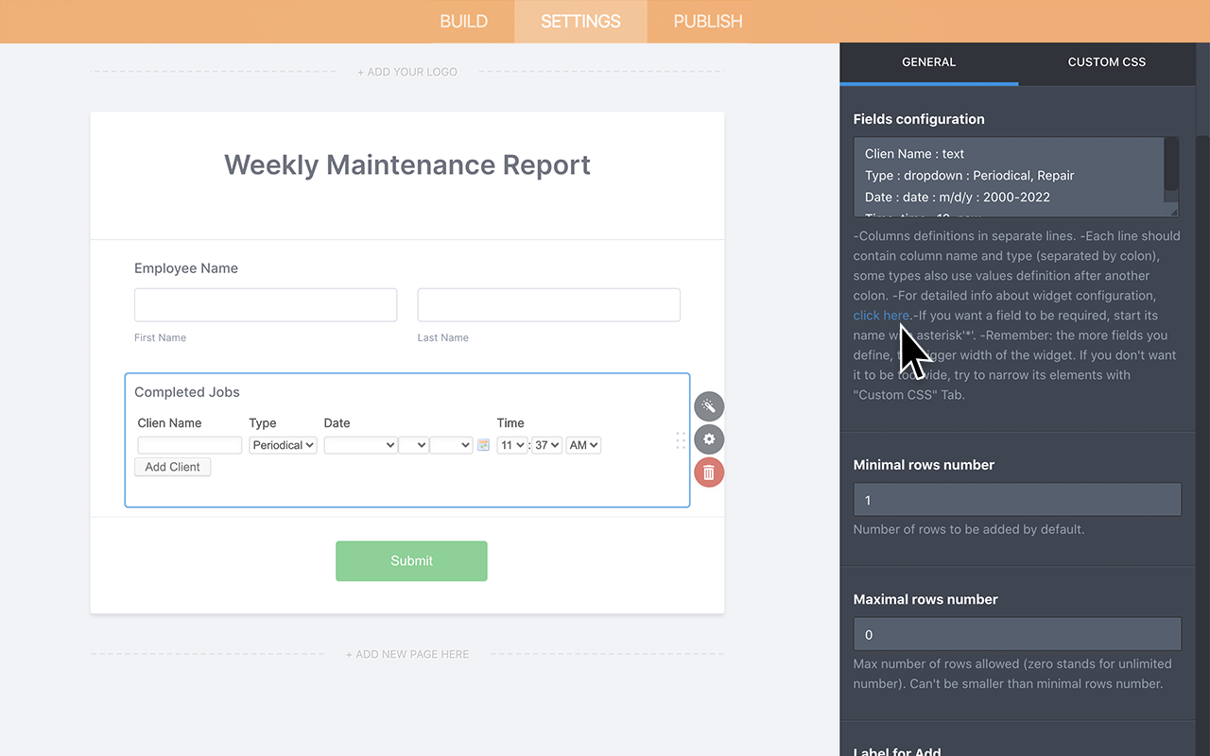The width and height of the screenshot is (1210, 756).
Task: Open the hour dropdown showing 11
Action: [x=511, y=444]
